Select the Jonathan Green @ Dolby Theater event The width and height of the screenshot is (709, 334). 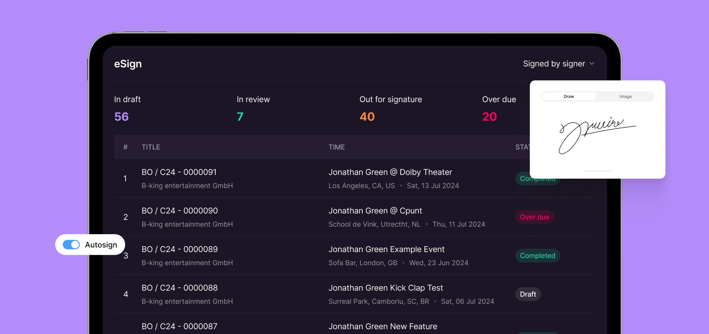coord(390,172)
